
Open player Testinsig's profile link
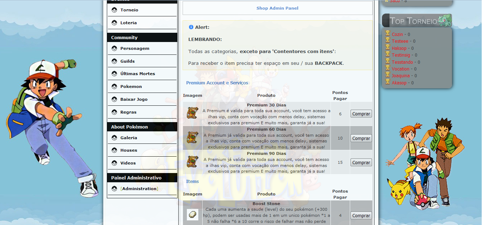tap(401, 55)
